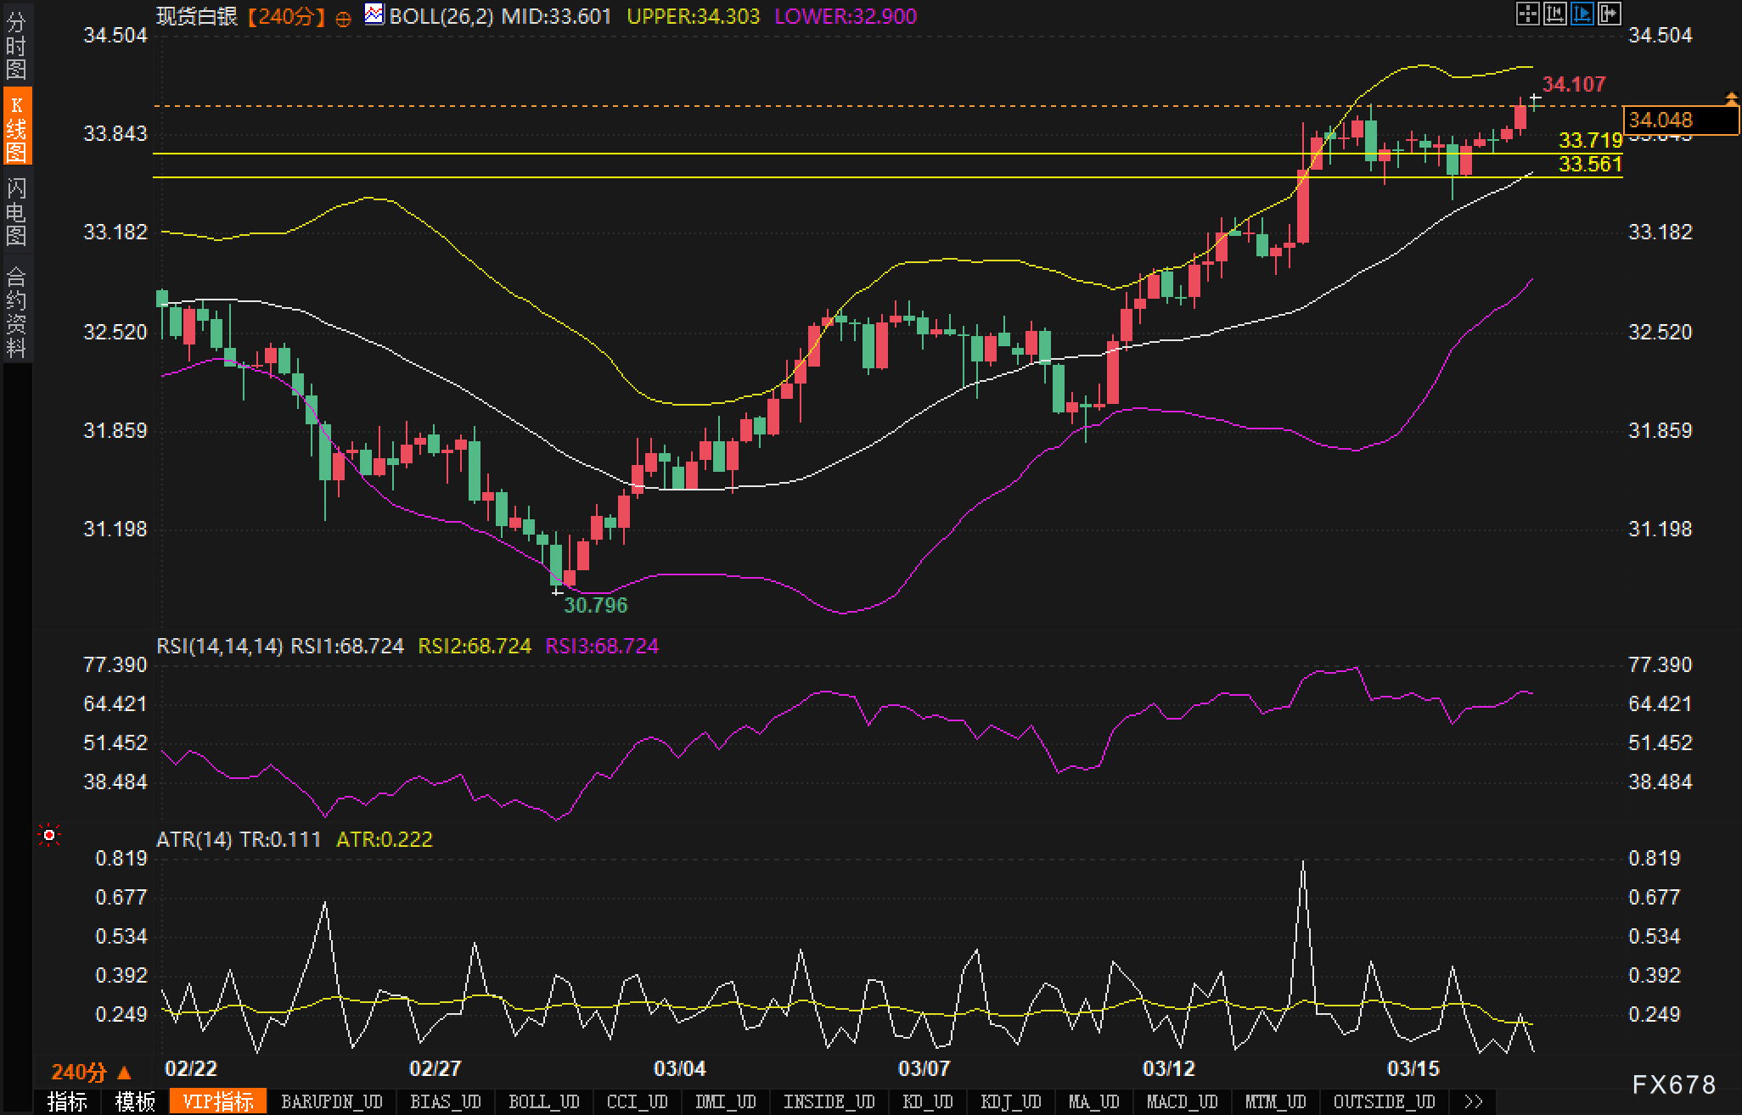Apply the KDJ_UD indicator
This screenshot has height=1115, width=1742.
[x=1010, y=1101]
